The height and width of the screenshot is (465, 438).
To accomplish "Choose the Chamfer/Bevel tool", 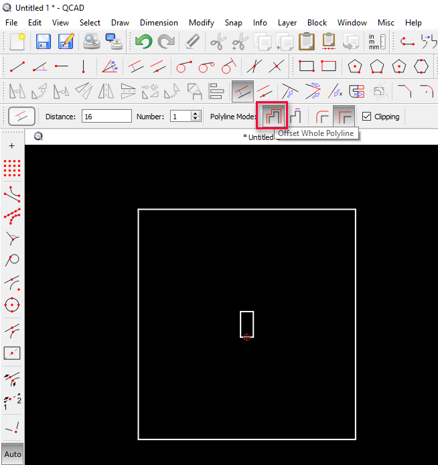I will 405,91.
